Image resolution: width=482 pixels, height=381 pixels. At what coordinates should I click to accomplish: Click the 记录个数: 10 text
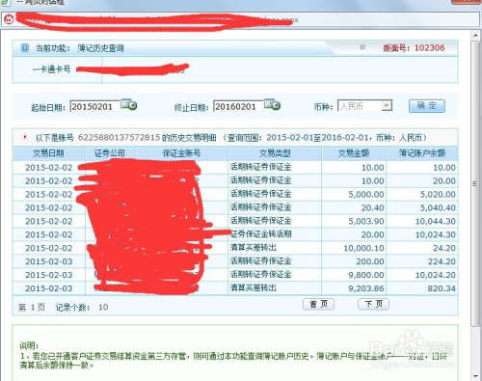[82, 308]
